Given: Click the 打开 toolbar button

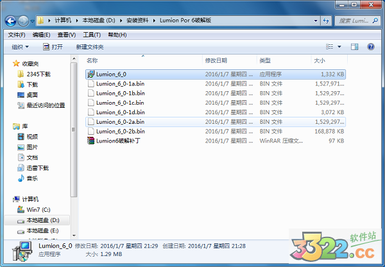Looking at the screenshot, I should pos(53,47).
